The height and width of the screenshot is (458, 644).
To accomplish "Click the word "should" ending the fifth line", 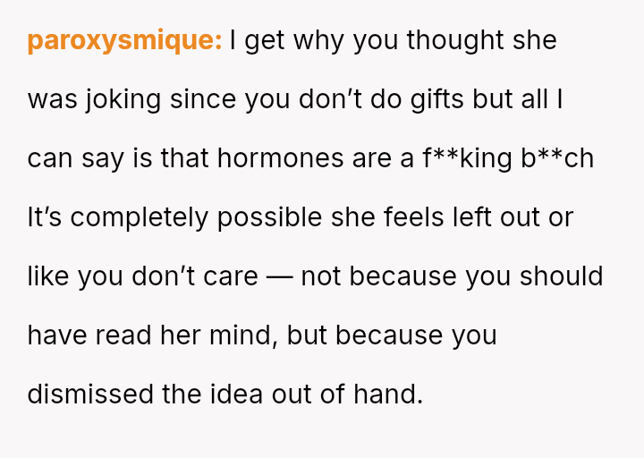I will [562, 276].
